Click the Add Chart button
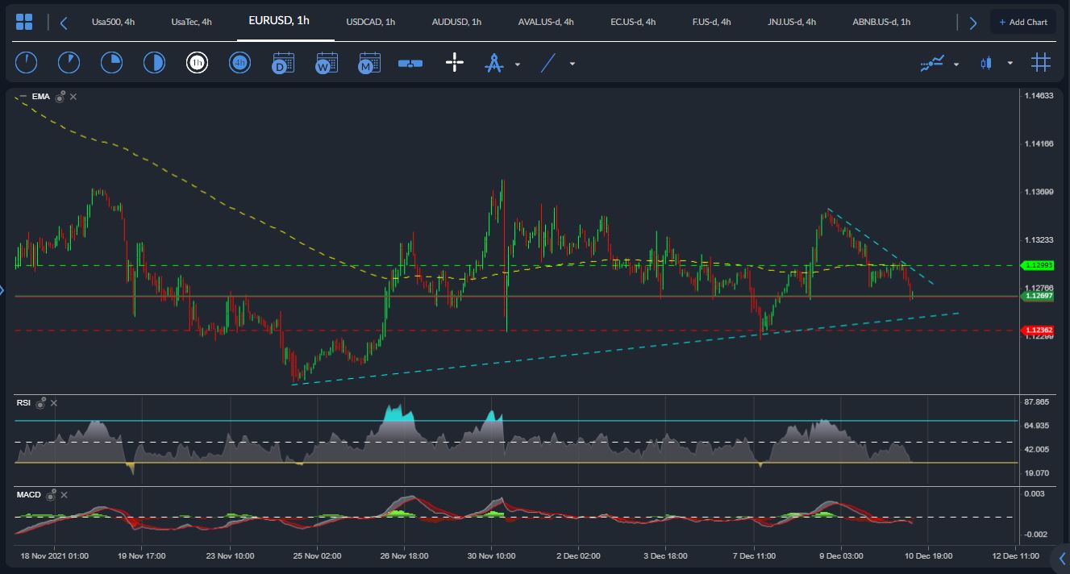This screenshot has height=574, width=1070. click(x=1022, y=22)
